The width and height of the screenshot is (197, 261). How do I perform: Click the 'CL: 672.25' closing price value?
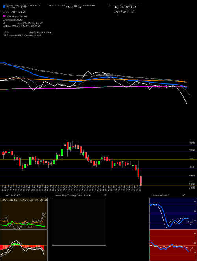(73, 7)
